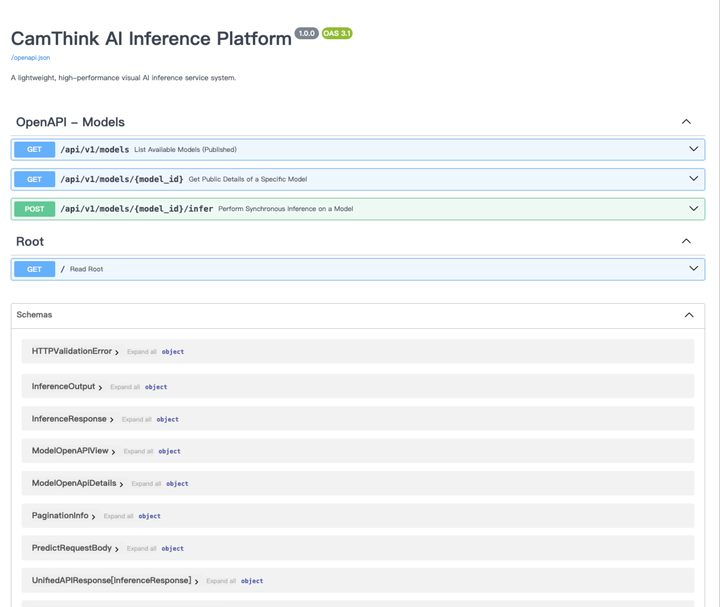
Task: Expand GET /api/v1/models endpoint arrow
Action: 693,149
